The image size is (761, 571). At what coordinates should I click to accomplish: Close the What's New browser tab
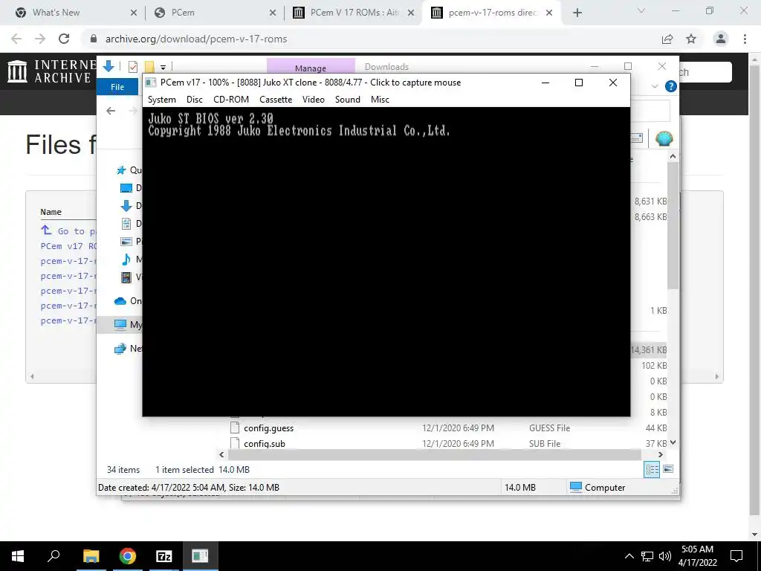tap(134, 13)
